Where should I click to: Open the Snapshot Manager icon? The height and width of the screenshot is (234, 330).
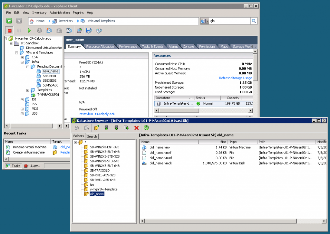coord(69,31)
